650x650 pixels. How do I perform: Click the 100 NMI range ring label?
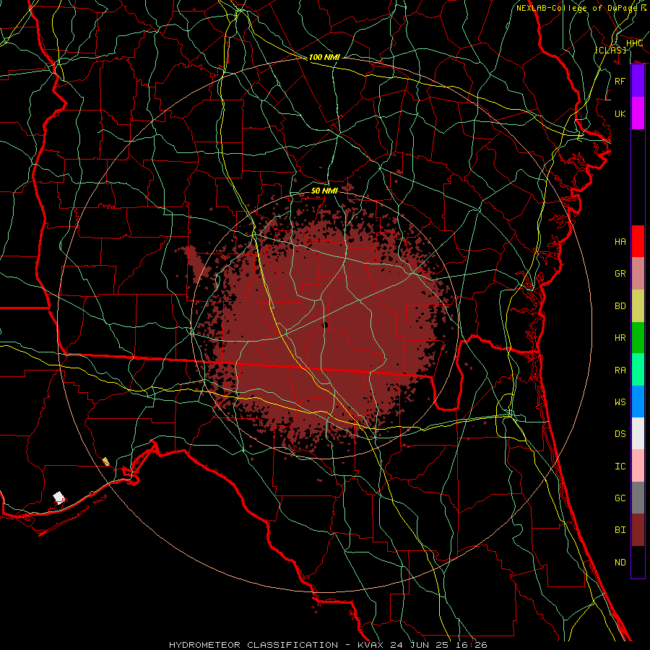coord(324,57)
